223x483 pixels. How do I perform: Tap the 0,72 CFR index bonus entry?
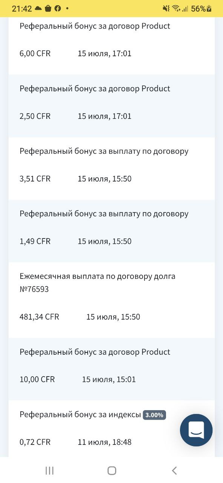pyautogui.click(x=112, y=429)
